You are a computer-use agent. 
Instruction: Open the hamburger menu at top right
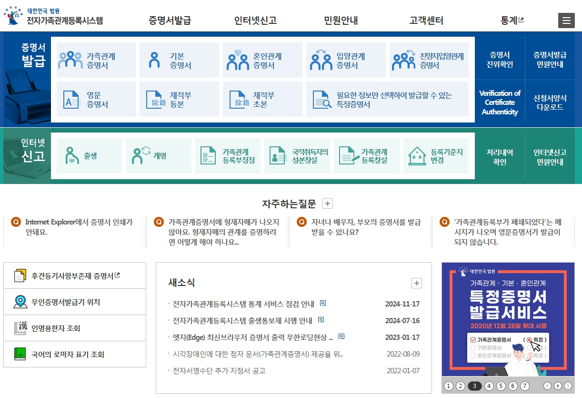(x=566, y=20)
